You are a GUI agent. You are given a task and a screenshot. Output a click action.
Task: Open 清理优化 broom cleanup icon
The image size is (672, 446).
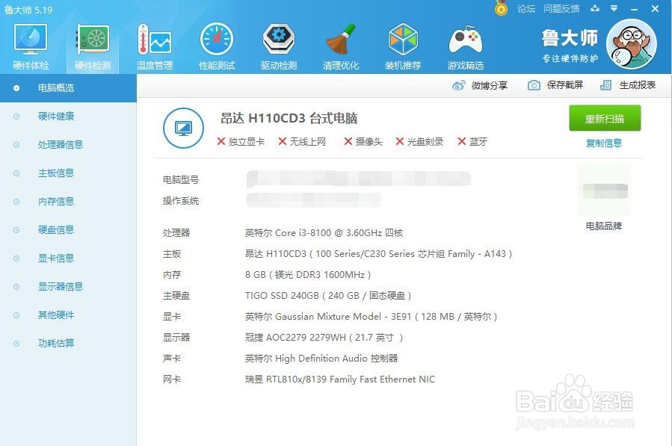coord(341,47)
